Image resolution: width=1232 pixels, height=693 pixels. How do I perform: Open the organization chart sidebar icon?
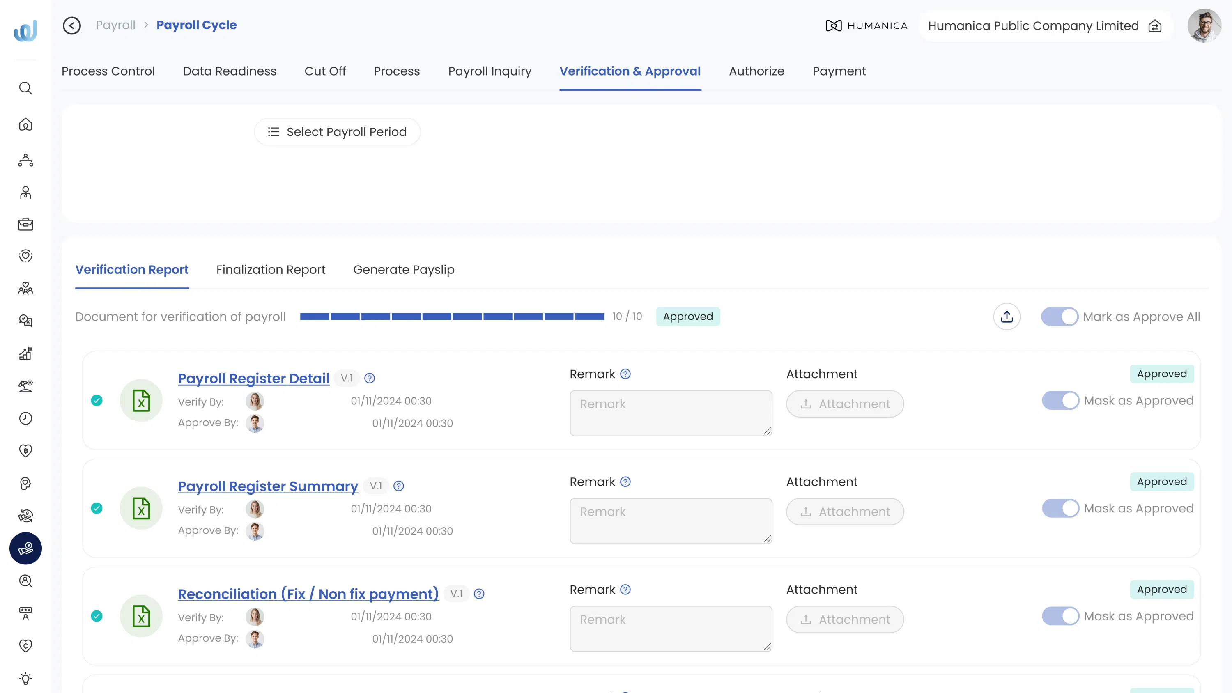pos(25,161)
